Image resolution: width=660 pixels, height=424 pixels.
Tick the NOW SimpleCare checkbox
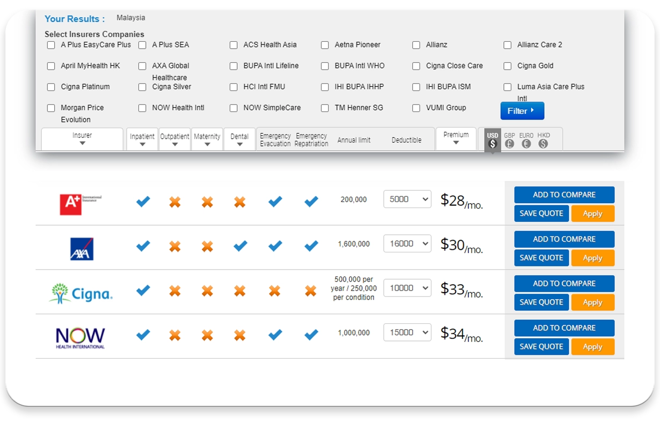point(233,108)
